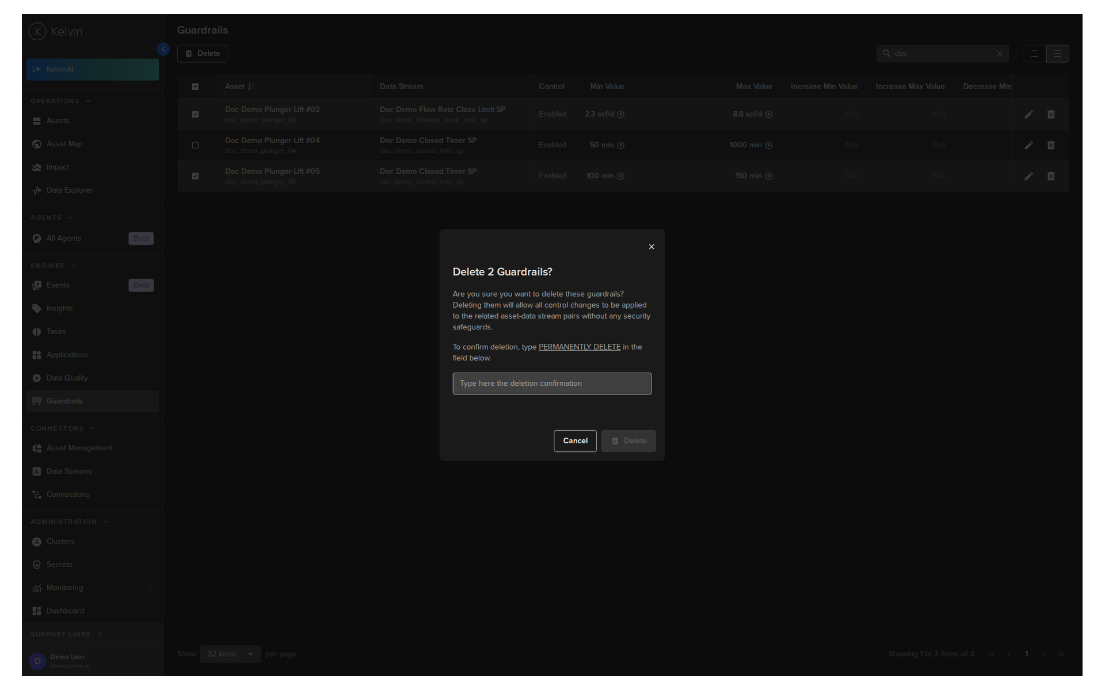The image size is (1105, 690).
Task: Click the Monitoring chart icon
Action: 37,588
